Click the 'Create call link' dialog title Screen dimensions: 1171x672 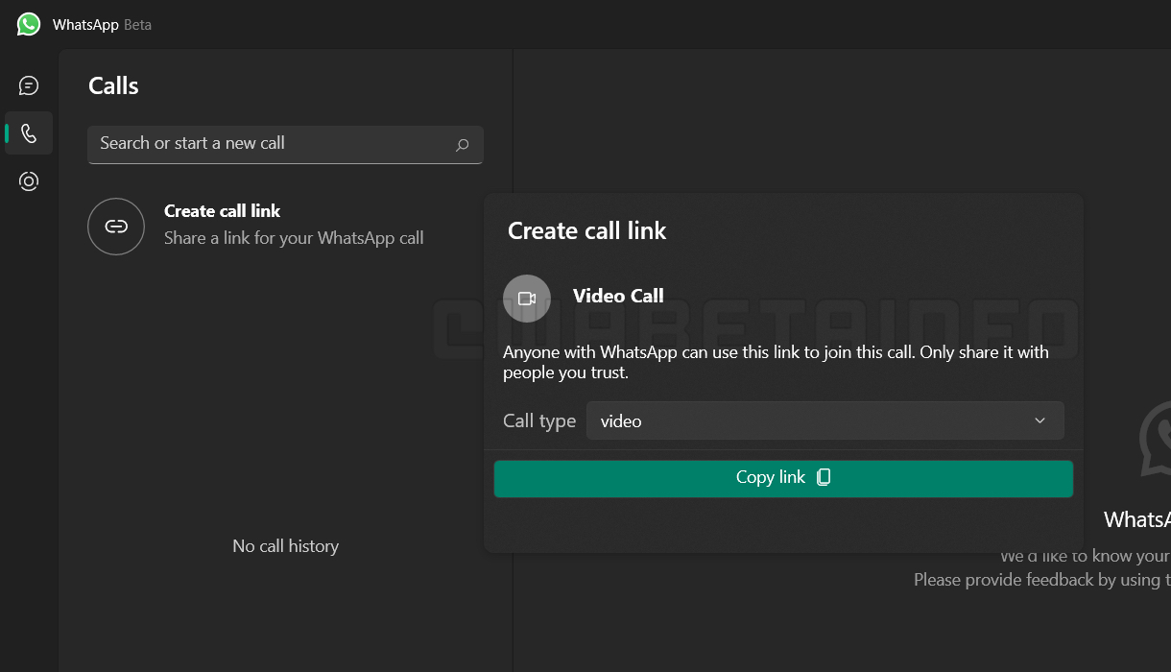[x=586, y=230]
